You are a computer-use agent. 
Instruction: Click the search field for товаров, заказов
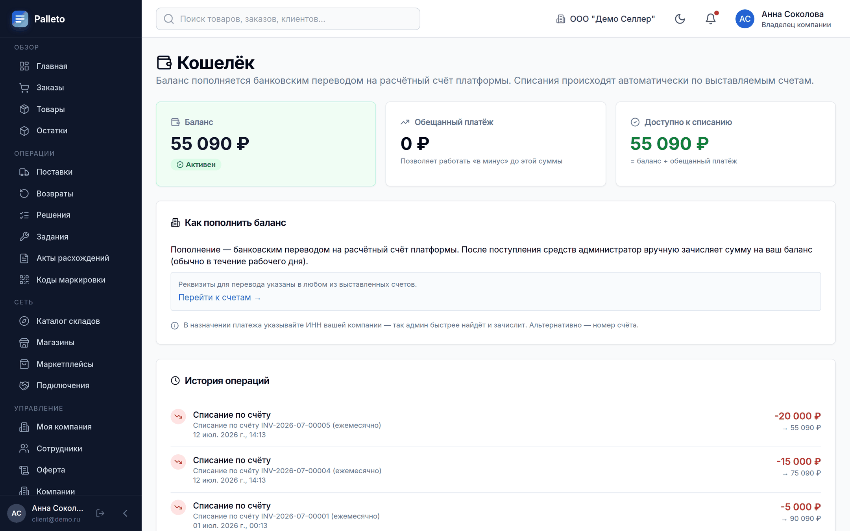[288, 19]
